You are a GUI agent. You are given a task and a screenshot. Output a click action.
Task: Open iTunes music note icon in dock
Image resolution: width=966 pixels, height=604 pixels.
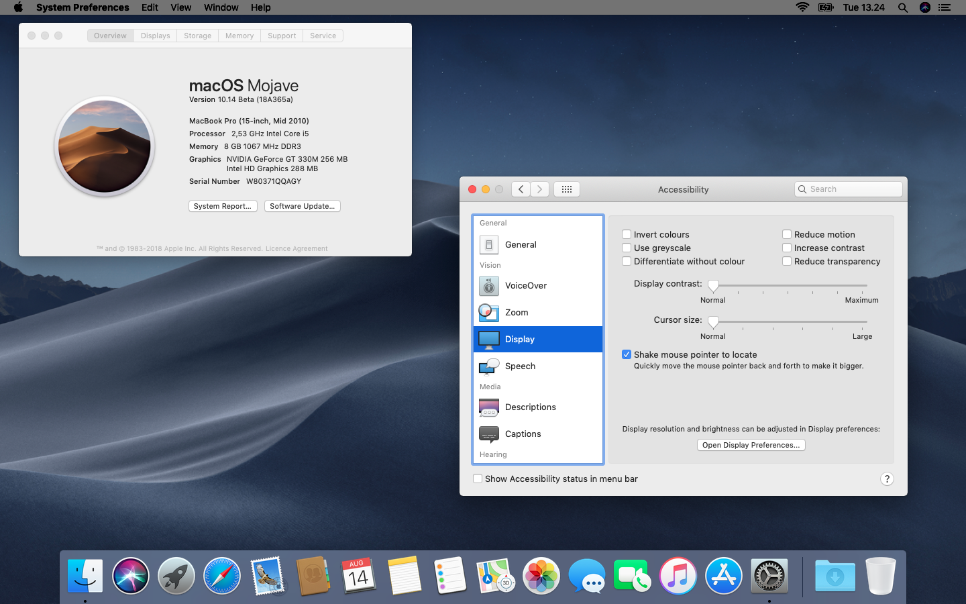tap(678, 576)
